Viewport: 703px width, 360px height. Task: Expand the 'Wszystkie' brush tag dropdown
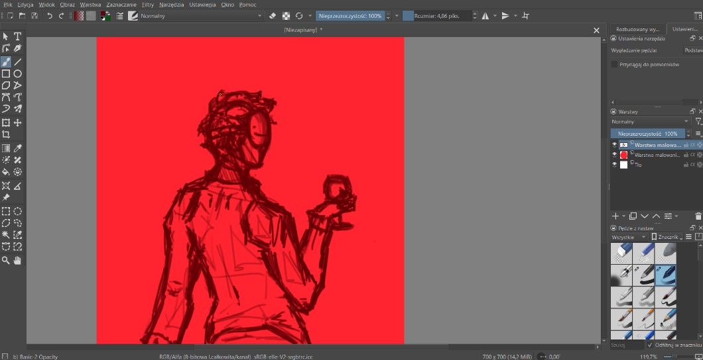click(x=629, y=237)
